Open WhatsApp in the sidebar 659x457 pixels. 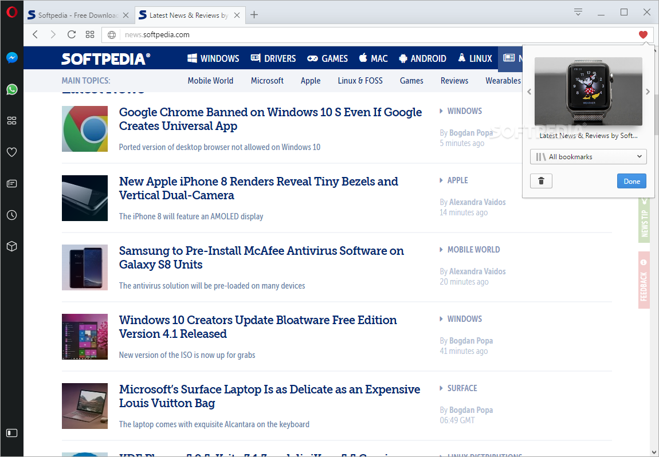12,89
